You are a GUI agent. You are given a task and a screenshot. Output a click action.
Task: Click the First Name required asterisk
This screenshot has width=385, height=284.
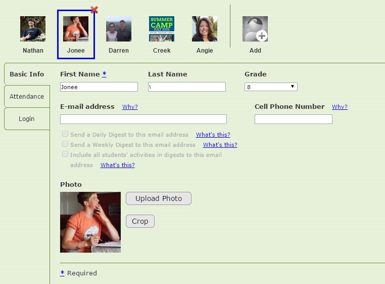(104, 74)
